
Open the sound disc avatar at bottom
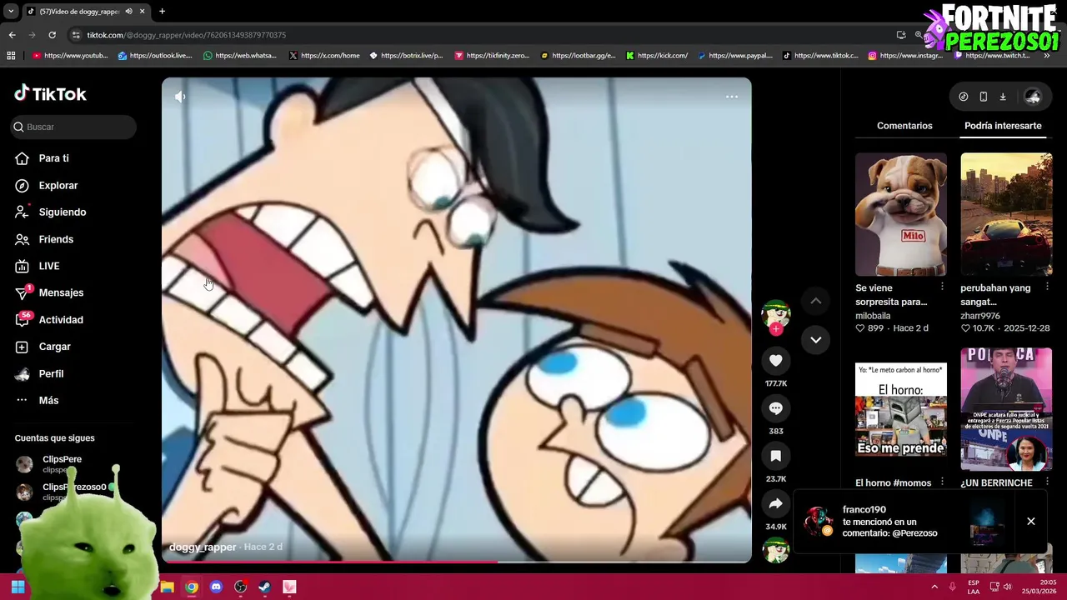click(776, 550)
